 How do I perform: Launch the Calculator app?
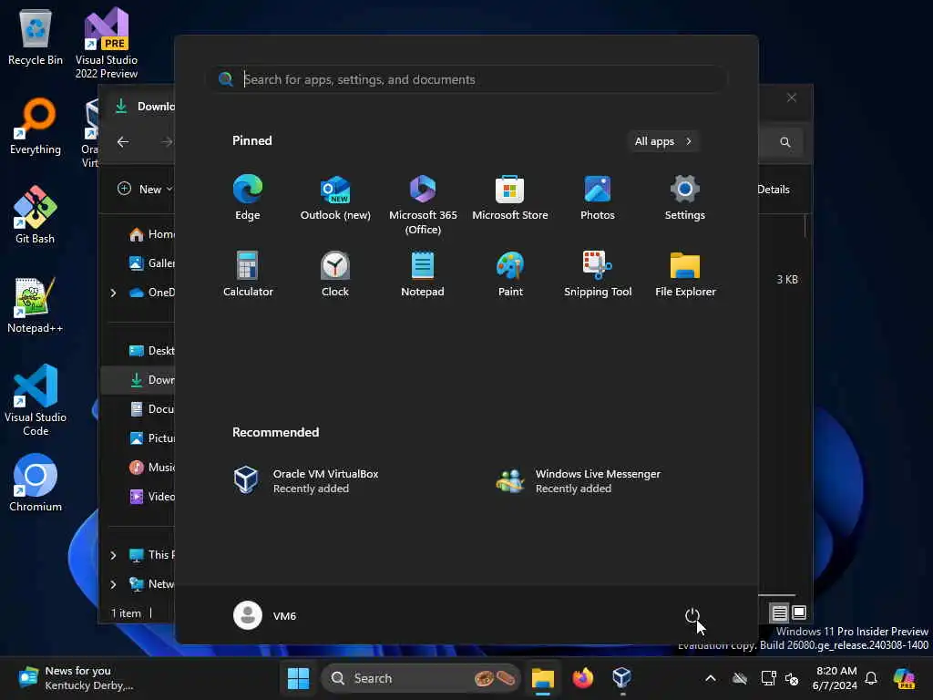click(248, 273)
